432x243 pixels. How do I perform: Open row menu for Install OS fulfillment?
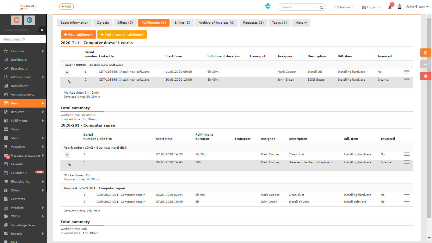[x=407, y=72]
